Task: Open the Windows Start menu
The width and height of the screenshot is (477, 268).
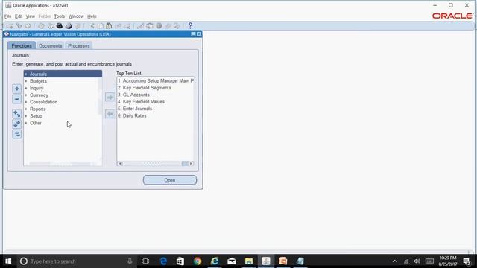Action: click(8, 261)
